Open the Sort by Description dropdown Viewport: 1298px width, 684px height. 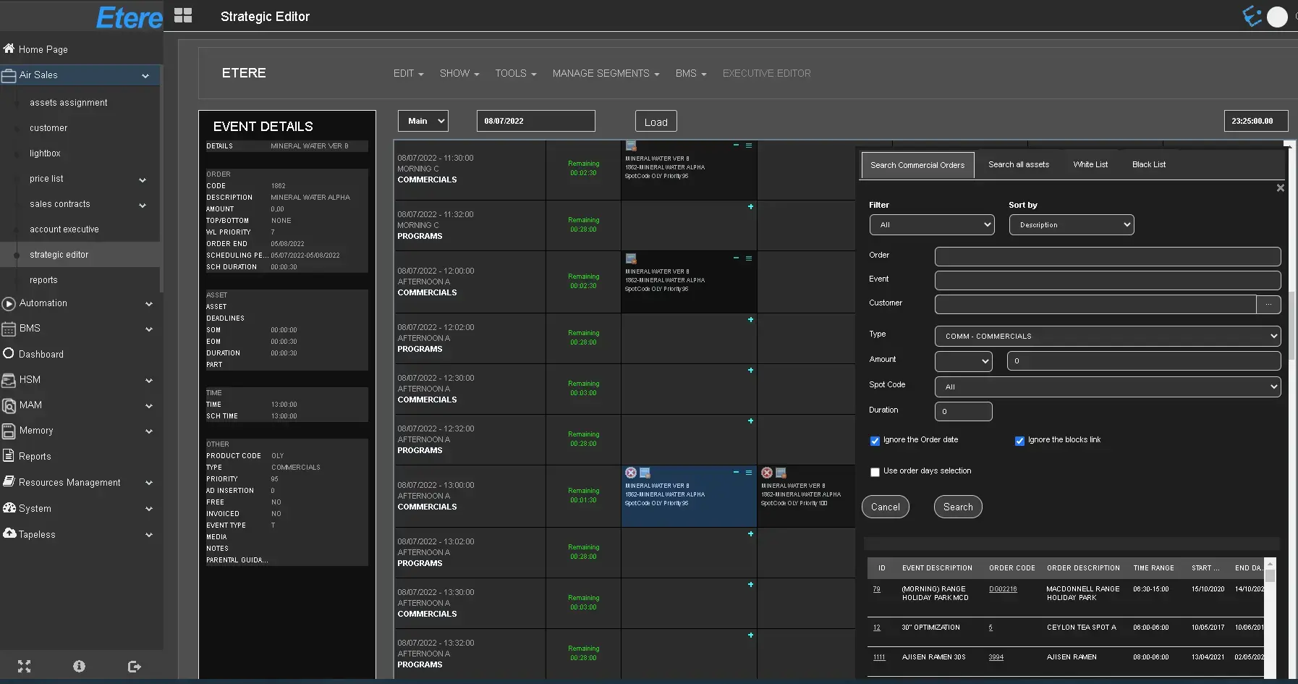[x=1071, y=225]
